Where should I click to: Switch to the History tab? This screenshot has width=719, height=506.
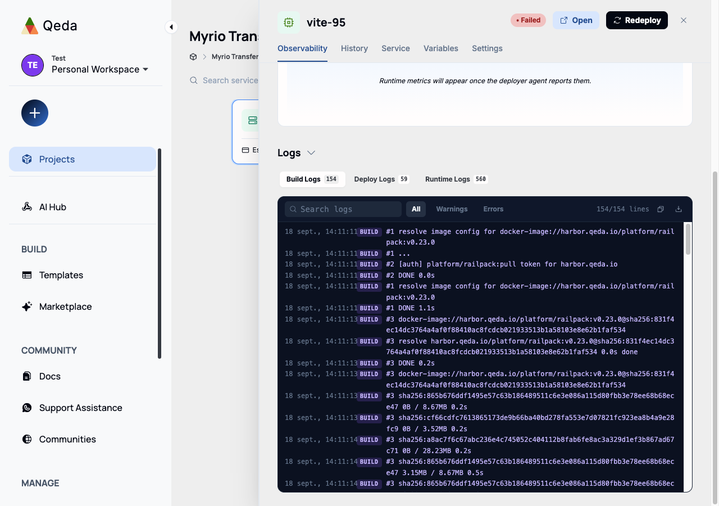(354, 48)
